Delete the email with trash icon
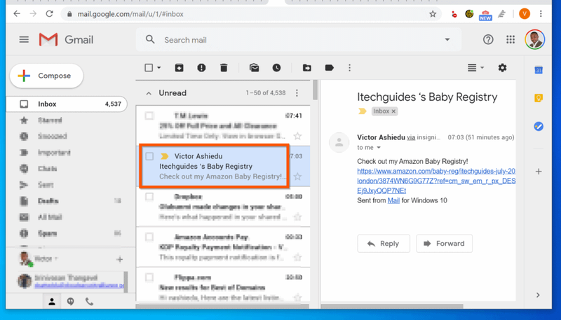Screen dimensions: 561x320 pyautogui.click(x=224, y=67)
